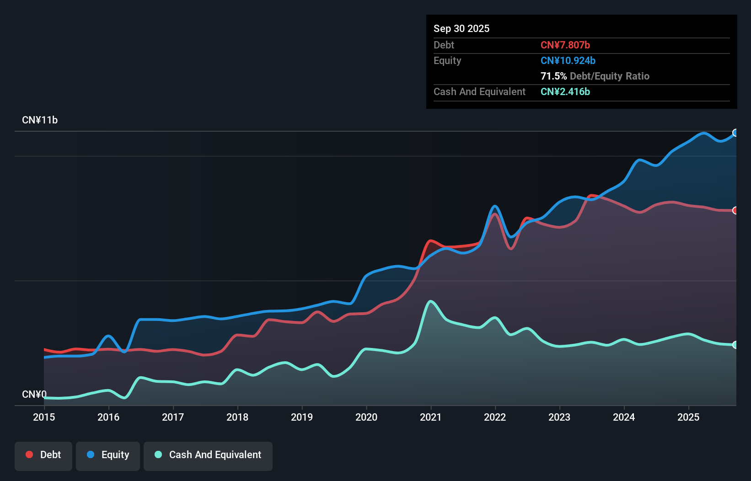Image resolution: width=751 pixels, height=481 pixels.
Task: Click the teal Cash And Equivalent legend dot
Action: pos(158,454)
